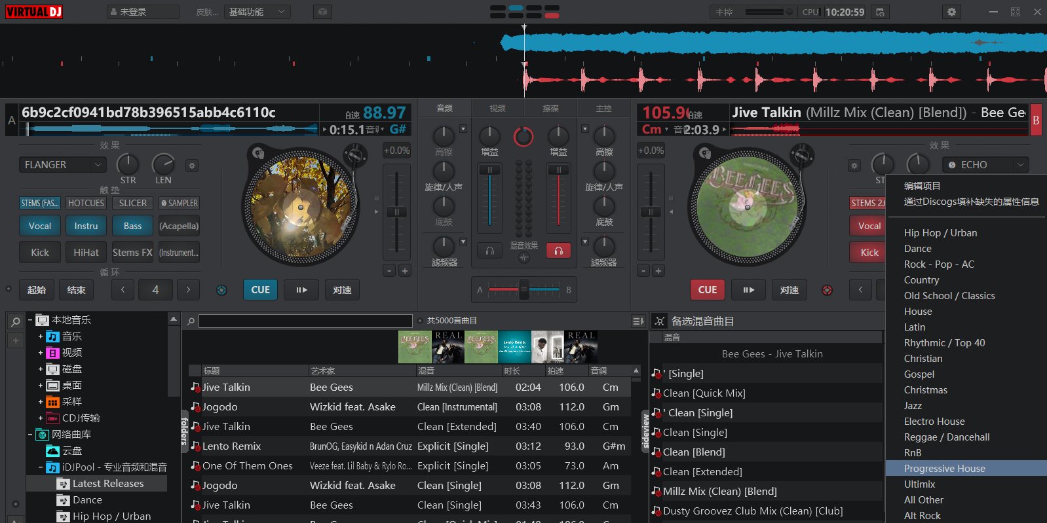Open the settings gear in title bar
The image size is (1047, 523).
coord(951,12)
